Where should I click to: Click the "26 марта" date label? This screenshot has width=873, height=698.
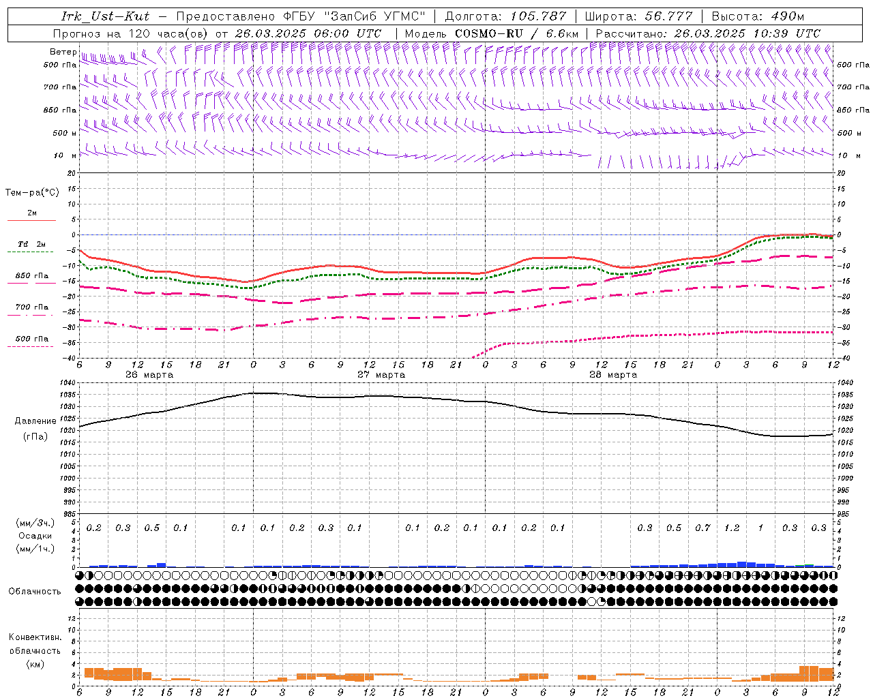point(149,375)
